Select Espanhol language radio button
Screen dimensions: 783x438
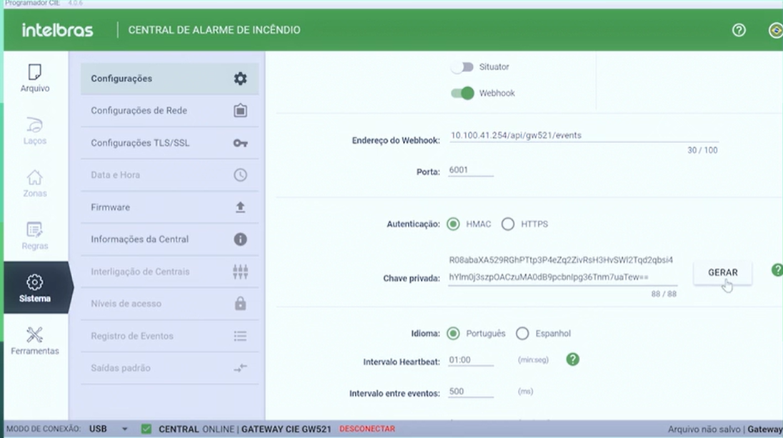pyautogui.click(x=522, y=334)
